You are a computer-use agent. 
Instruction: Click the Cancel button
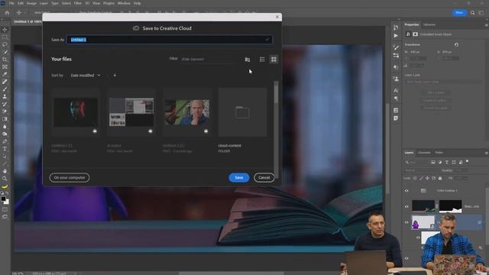pos(264,177)
